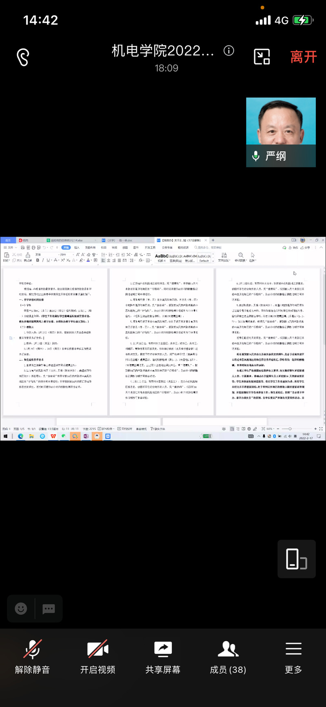Adjust the zoom slider in the status bar

point(290,429)
